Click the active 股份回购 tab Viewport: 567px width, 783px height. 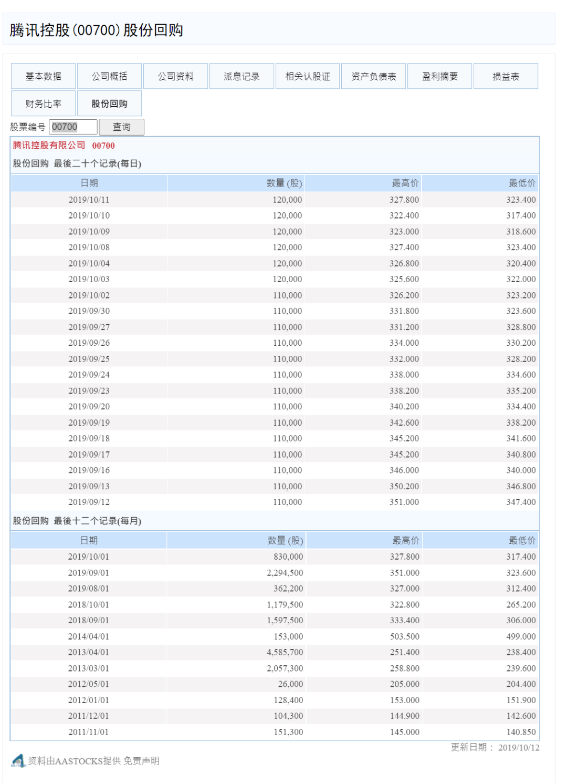(x=110, y=104)
